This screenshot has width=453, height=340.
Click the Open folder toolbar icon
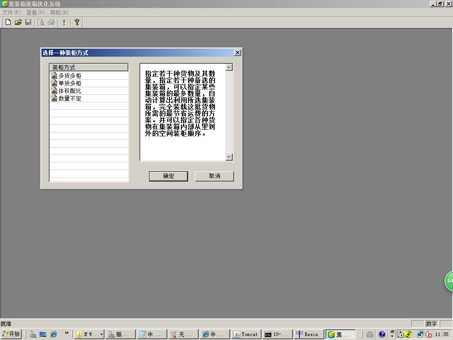click(x=18, y=22)
